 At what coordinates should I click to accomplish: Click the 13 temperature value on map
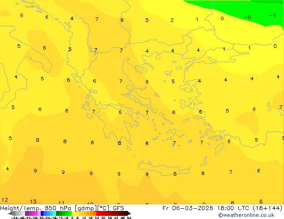click(x=33, y=202)
